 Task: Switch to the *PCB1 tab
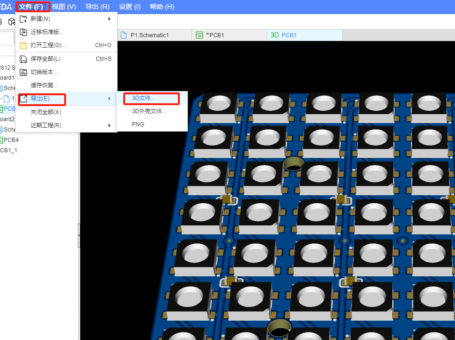point(229,35)
